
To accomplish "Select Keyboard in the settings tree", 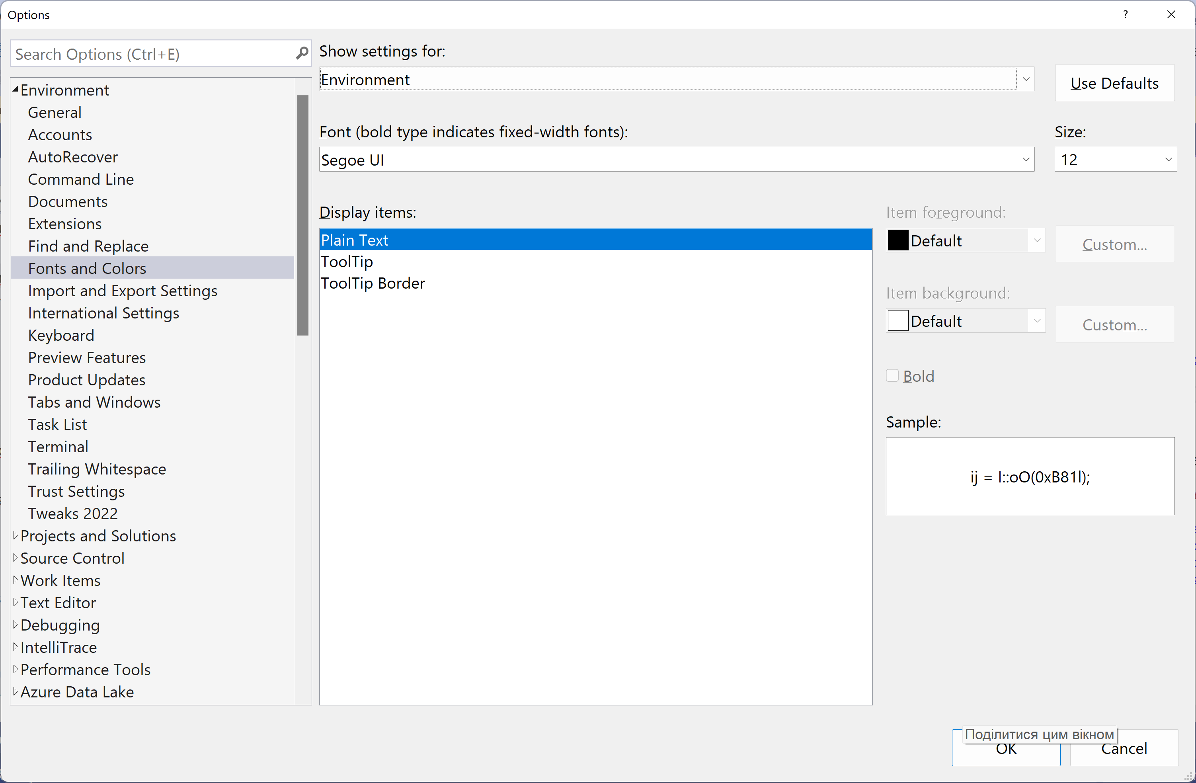I will 61,335.
